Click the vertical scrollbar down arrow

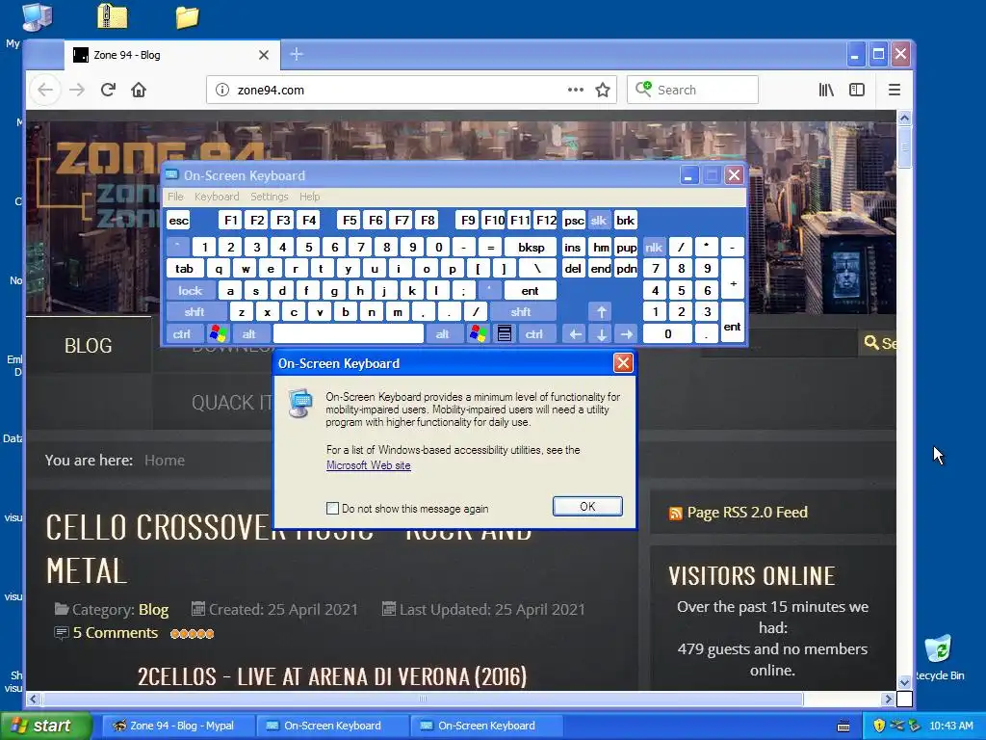click(x=904, y=683)
